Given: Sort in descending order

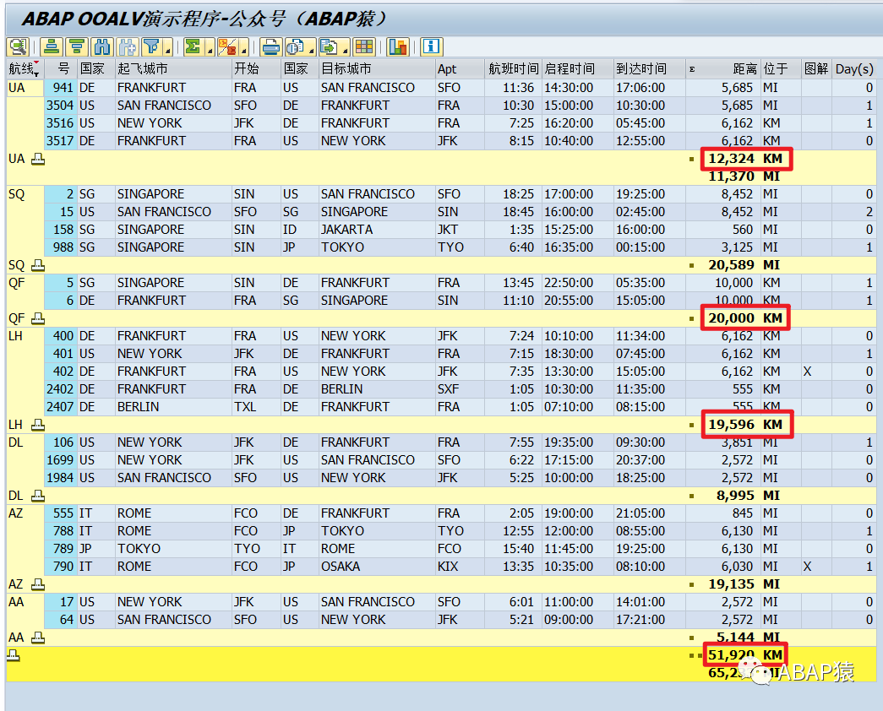Looking at the screenshot, I should 76,46.
